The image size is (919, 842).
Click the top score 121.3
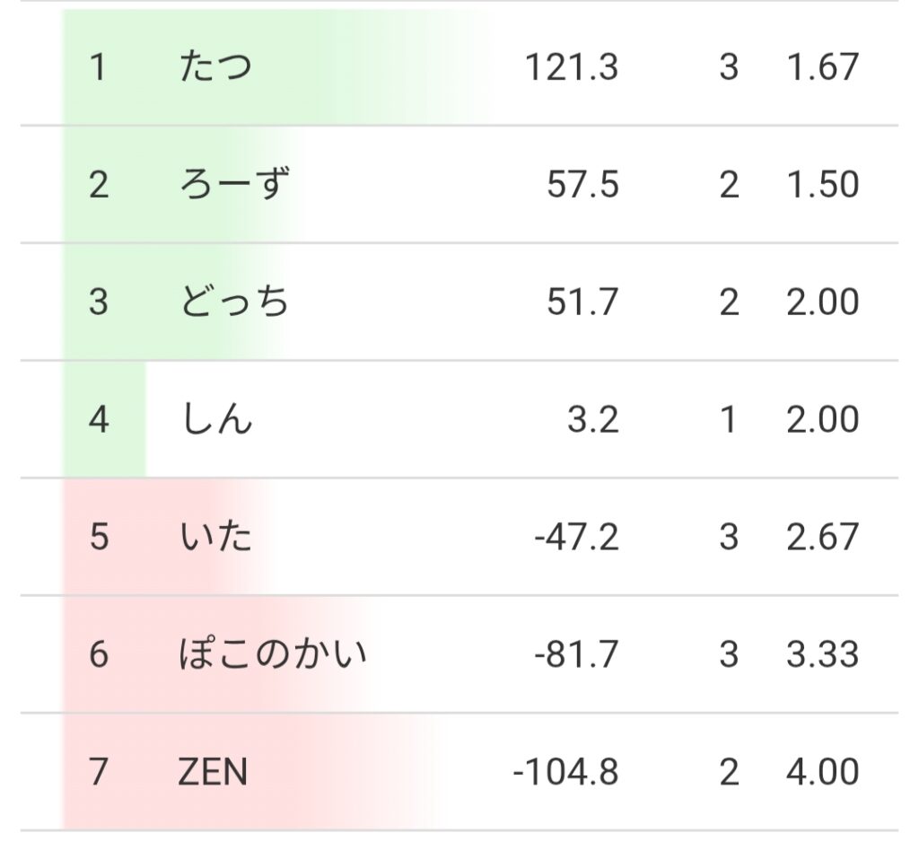[572, 67]
